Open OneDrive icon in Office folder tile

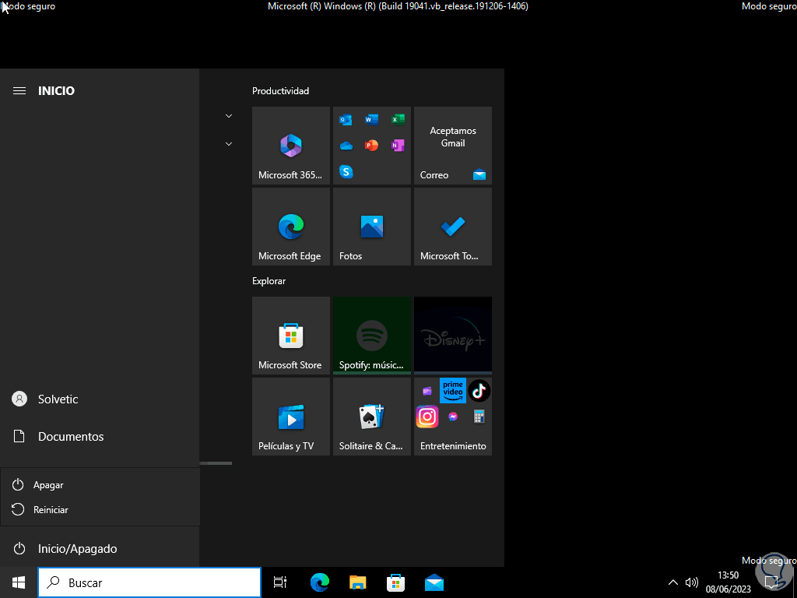pyautogui.click(x=346, y=146)
